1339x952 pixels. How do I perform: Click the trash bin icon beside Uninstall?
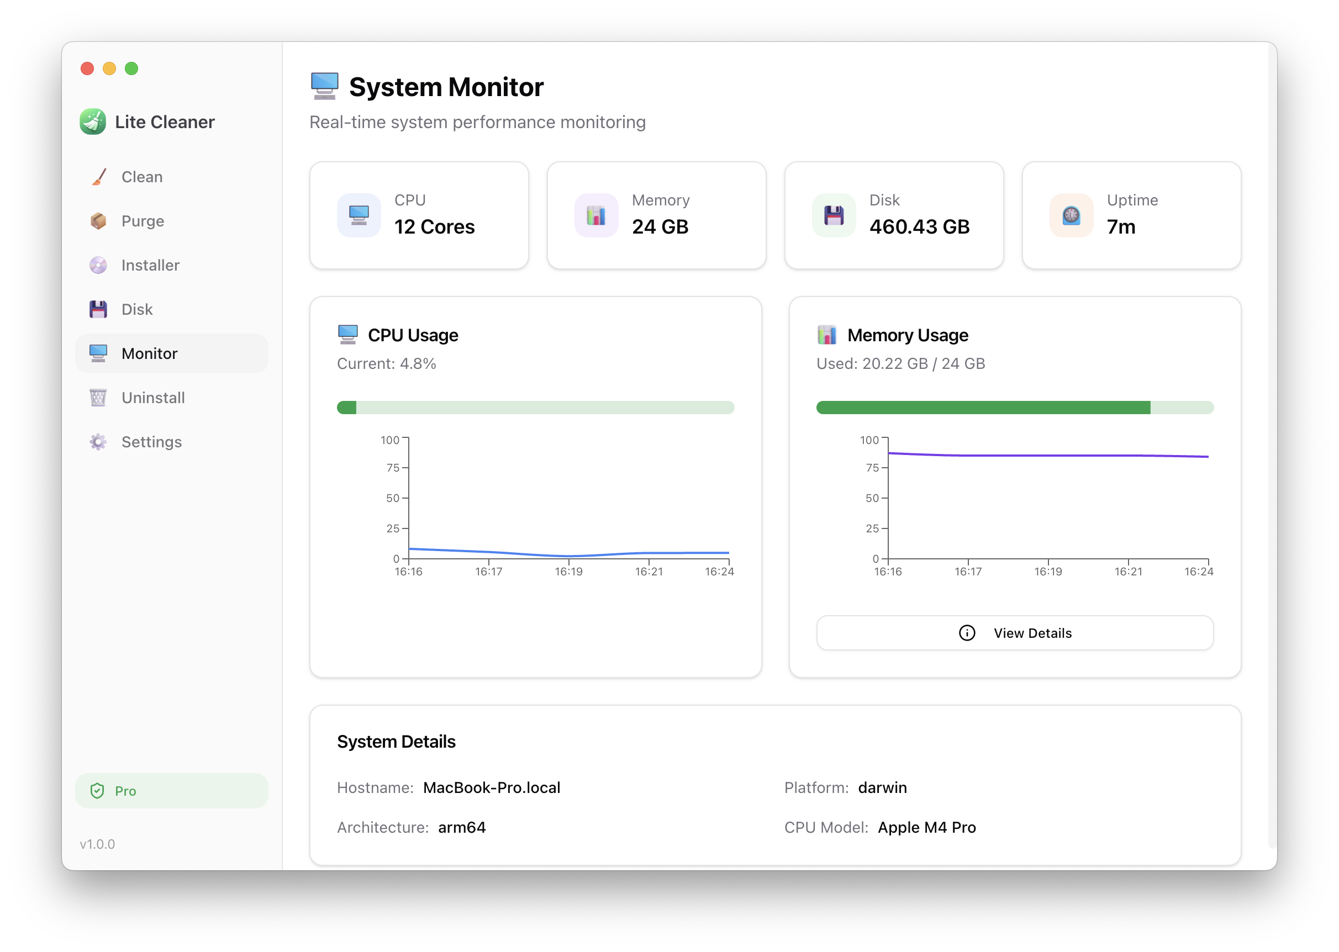pyautogui.click(x=98, y=398)
